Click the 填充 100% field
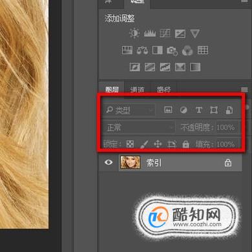Screen dimensions: 252x252 (x=227, y=144)
